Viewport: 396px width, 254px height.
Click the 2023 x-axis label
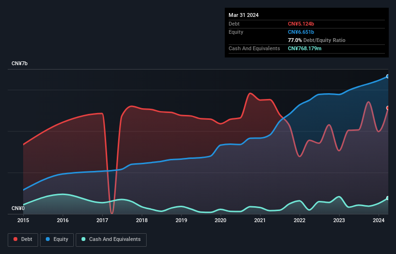click(339, 220)
